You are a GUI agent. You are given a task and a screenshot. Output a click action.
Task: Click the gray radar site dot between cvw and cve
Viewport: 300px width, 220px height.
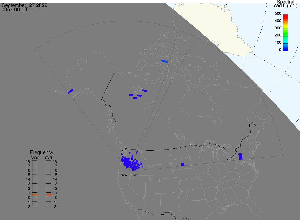pyautogui.click(x=129, y=170)
